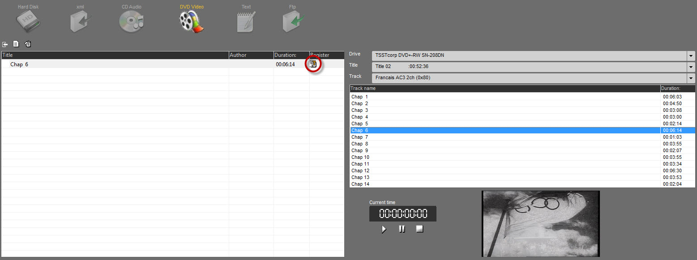Image resolution: width=697 pixels, height=260 pixels.
Task: Pause playback with the pause button
Action: click(x=402, y=229)
